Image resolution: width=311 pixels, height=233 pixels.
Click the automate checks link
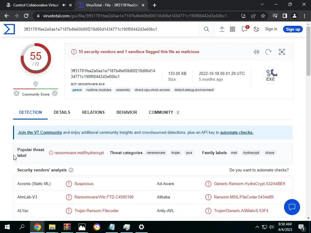[x=237, y=132]
